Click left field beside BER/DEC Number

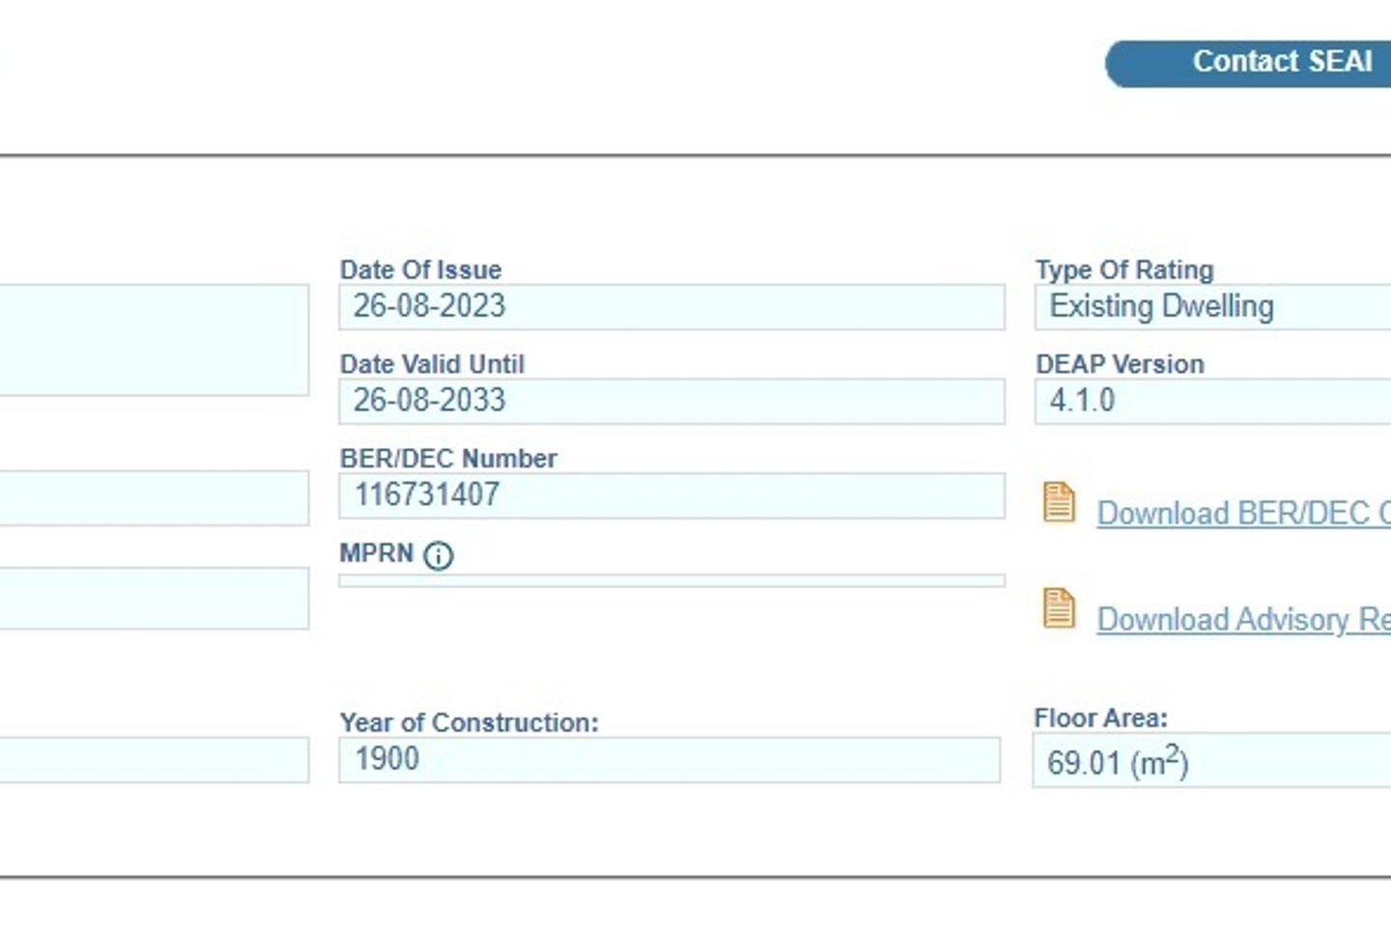[155, 498]
